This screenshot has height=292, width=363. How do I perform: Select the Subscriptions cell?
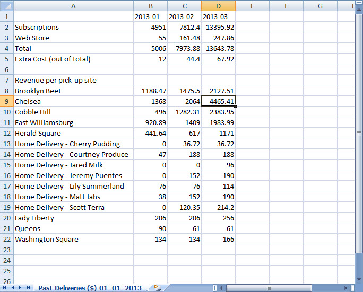coord(73,27)
